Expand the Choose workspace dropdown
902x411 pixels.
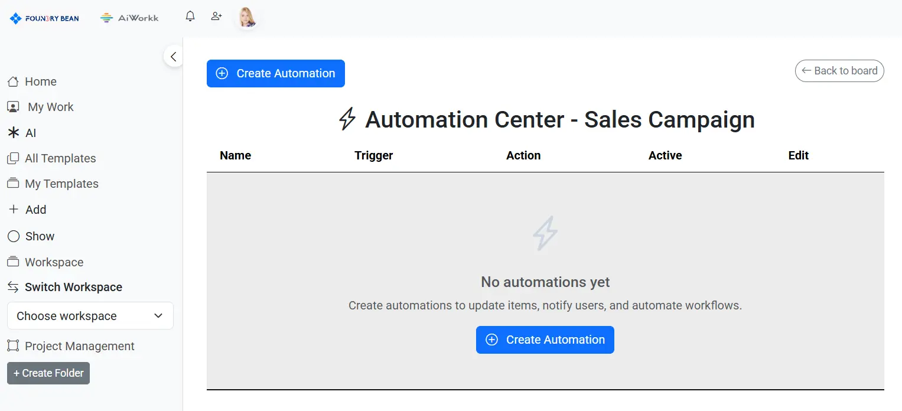90,316
